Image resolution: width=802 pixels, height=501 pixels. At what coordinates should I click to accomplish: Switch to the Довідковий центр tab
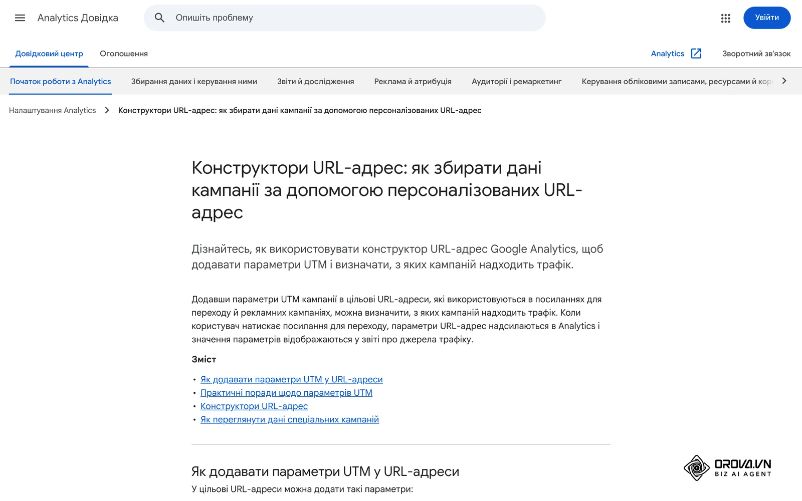49,54
